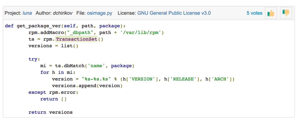Open the osimage.py file link

coord(100,13)
